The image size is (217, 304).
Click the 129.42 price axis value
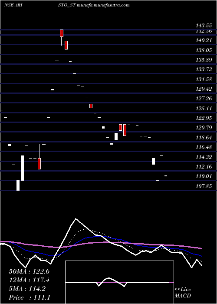tap(204, 89)
